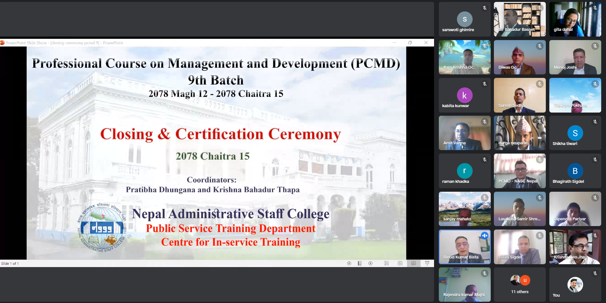This screenshot has height=303, width=606.
Task: Click muted mic icon on Suresh Sedhai
Action: pos(540,84)
